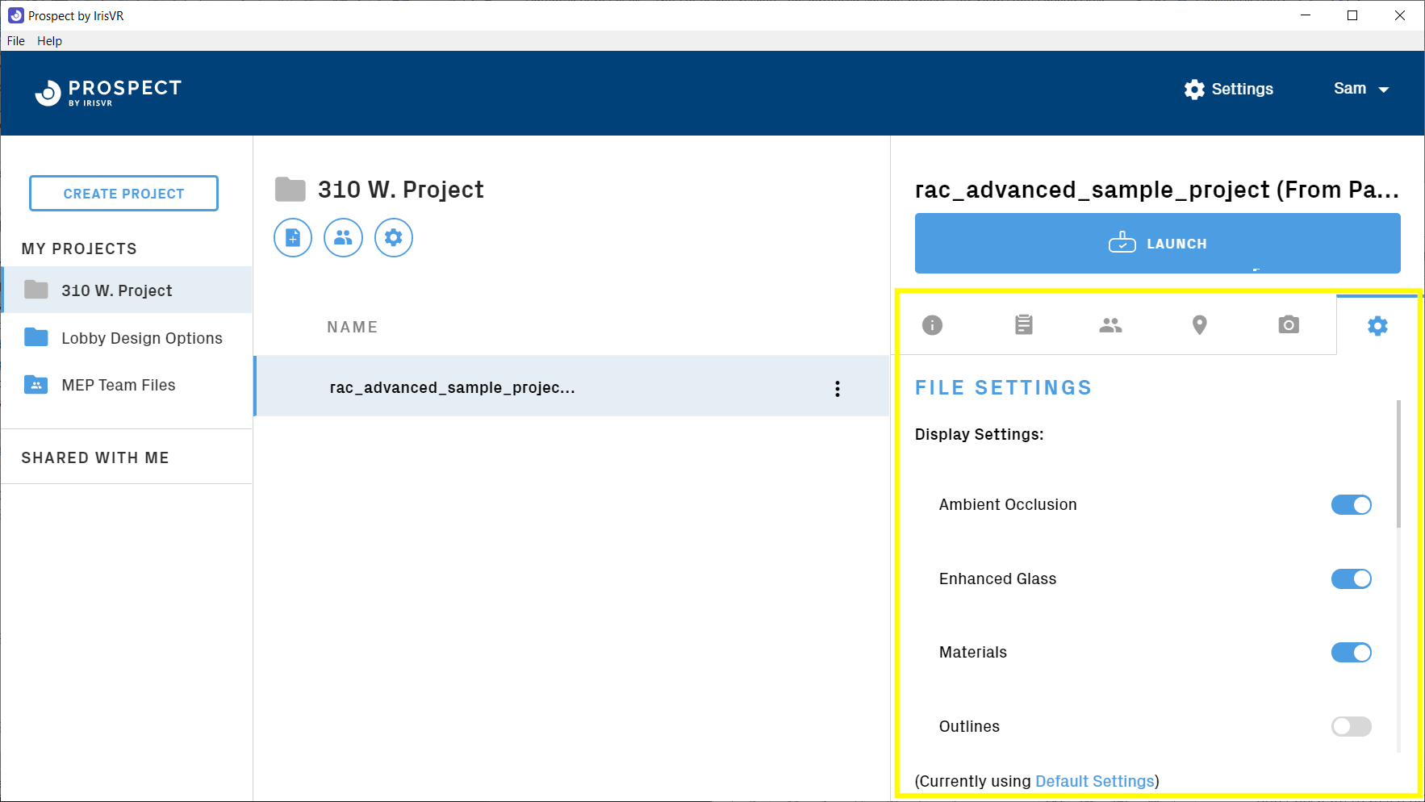1425x802 pixels.
Task: Click the Shared With Me section heading
Action: click(95, 457)
